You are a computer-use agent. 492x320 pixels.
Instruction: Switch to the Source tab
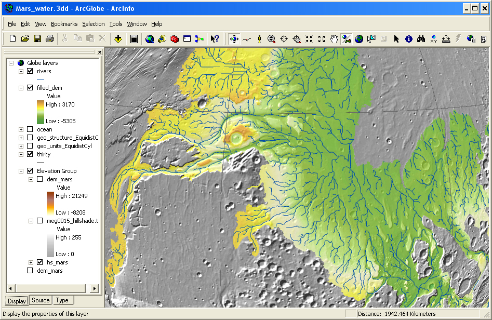41,300
